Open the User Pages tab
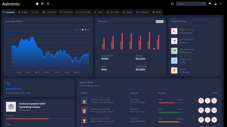 coord(113,12)
